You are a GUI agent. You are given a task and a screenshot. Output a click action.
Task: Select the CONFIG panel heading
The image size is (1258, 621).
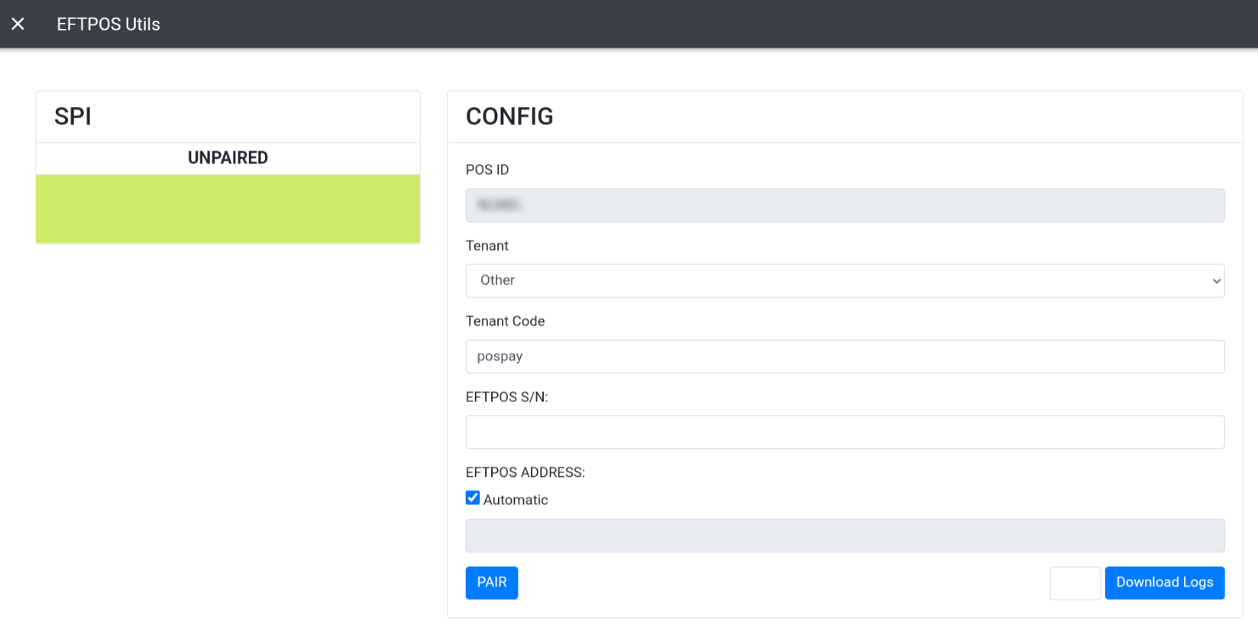(x=509, y=117)
